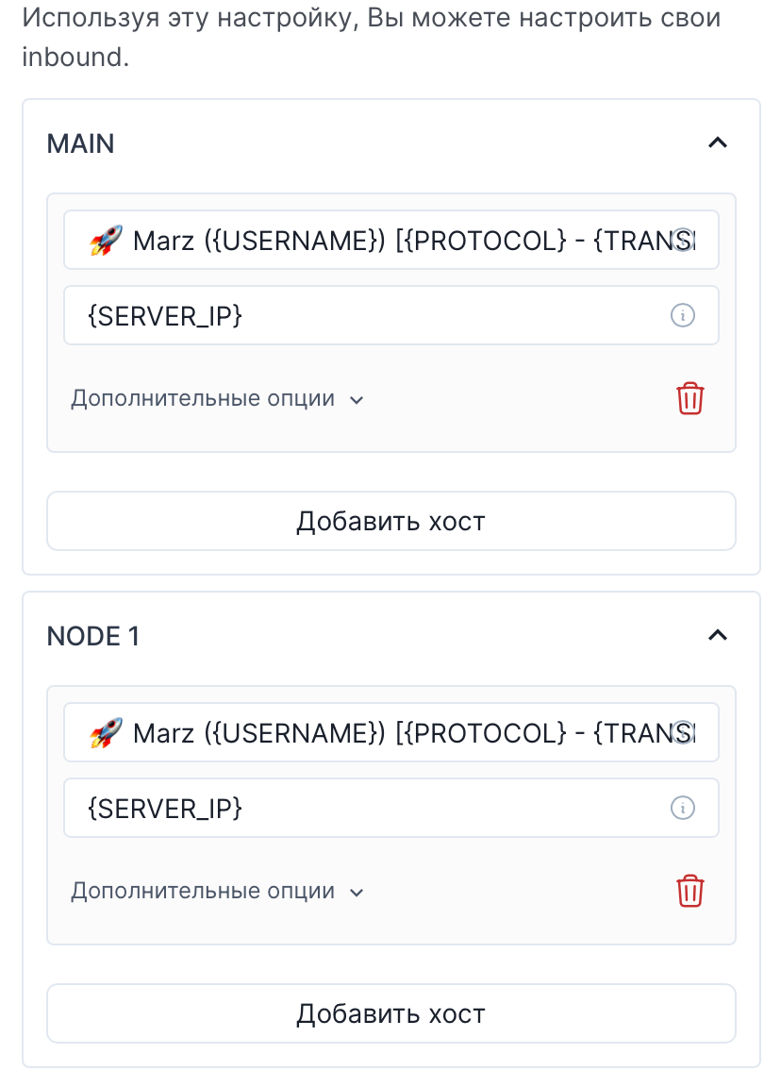Click info icon on NODE 1 Marz remark field

684,732
